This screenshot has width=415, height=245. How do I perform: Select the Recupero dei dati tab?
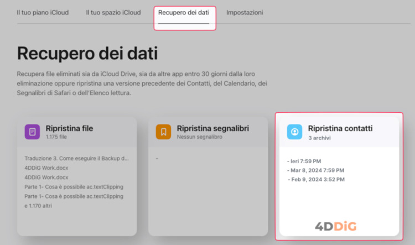(183, 12)
